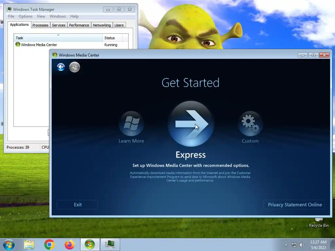Open File Explorer from the taskbar
Screen dimensions: 335x251
[29, 244]
